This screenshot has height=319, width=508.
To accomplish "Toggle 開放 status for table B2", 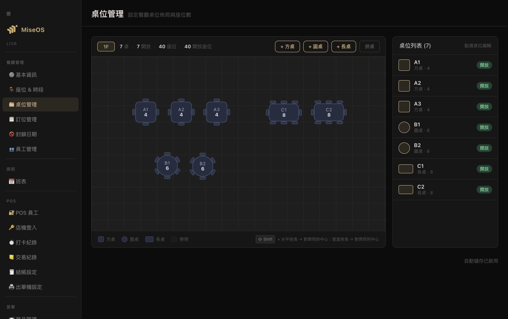I will (484, 148).
